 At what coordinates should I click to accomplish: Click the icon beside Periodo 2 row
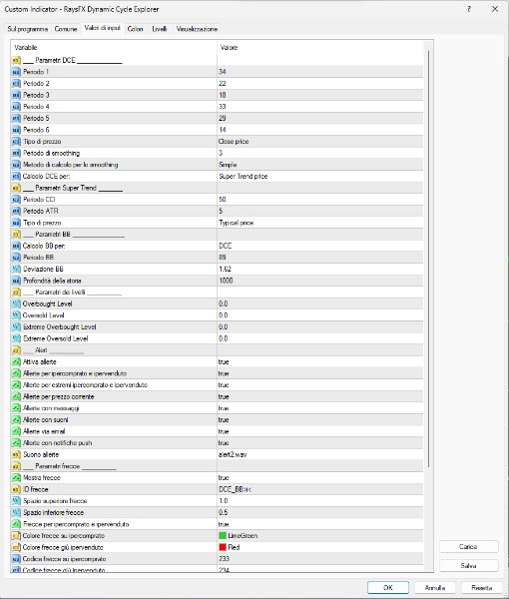[16, 83]
